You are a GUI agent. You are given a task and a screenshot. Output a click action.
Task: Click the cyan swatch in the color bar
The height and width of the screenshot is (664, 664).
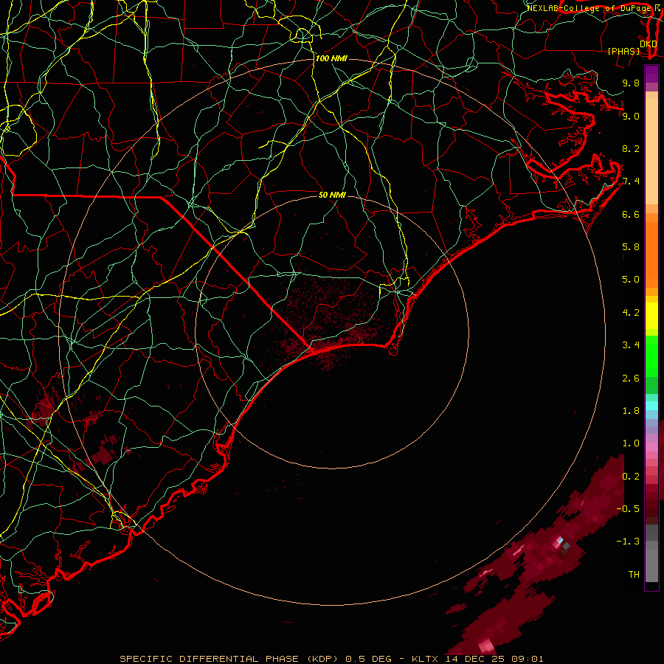(x=651, y=406)
